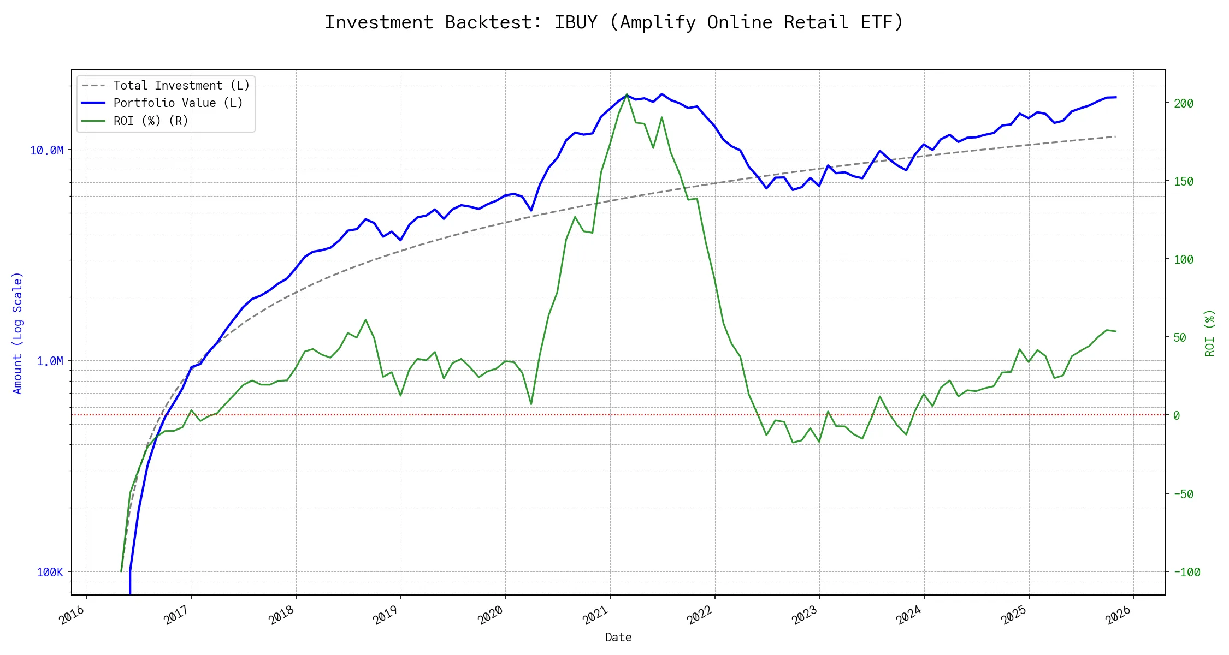Click the Date x-axis title

point(618,638)
